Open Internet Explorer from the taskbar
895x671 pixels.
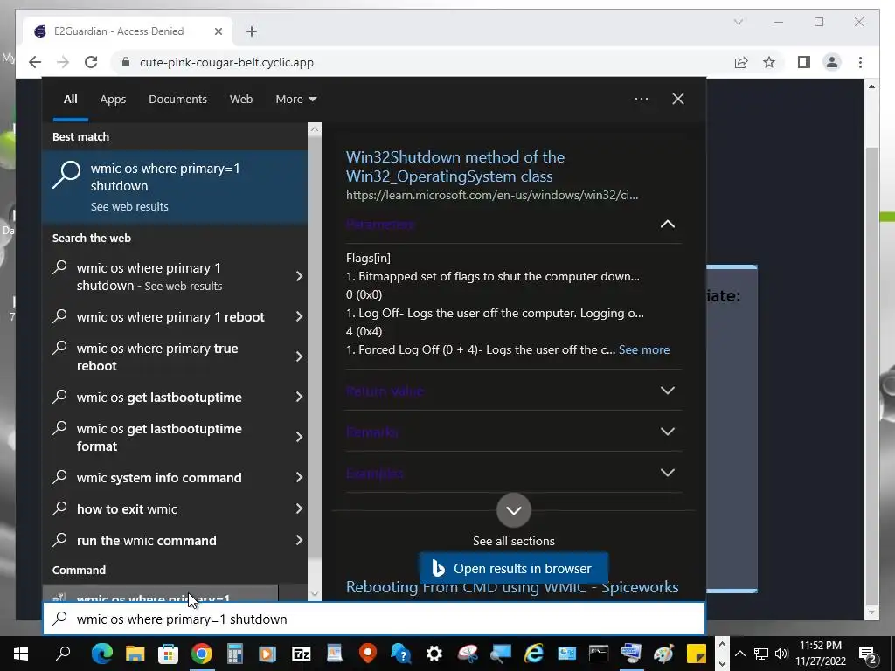(x=534, y=654)
